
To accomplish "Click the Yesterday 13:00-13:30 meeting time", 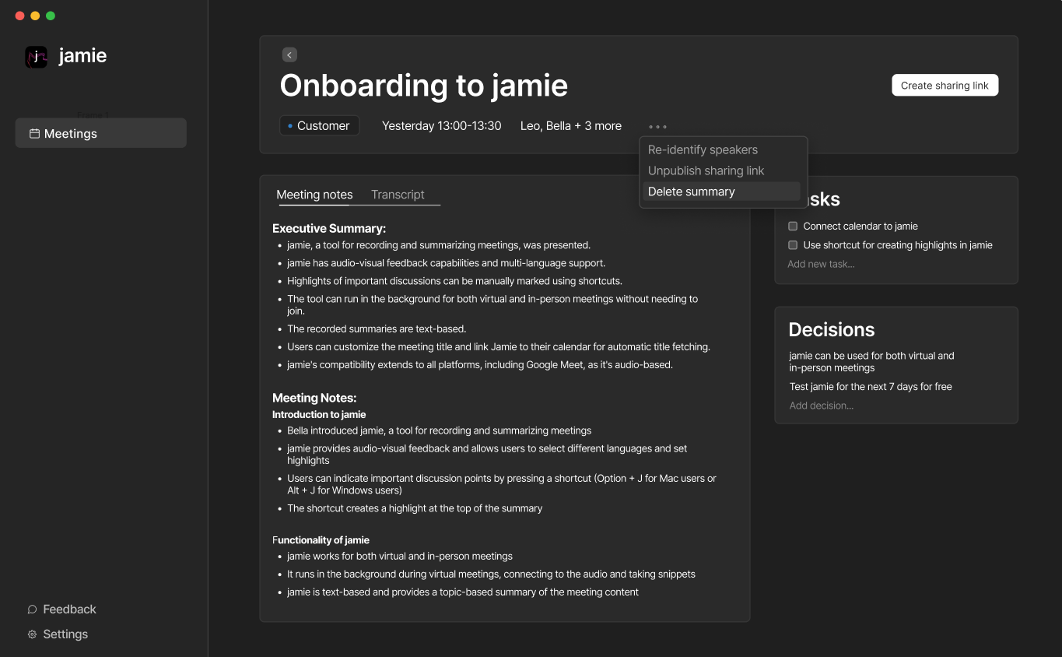I will point(441,125).
